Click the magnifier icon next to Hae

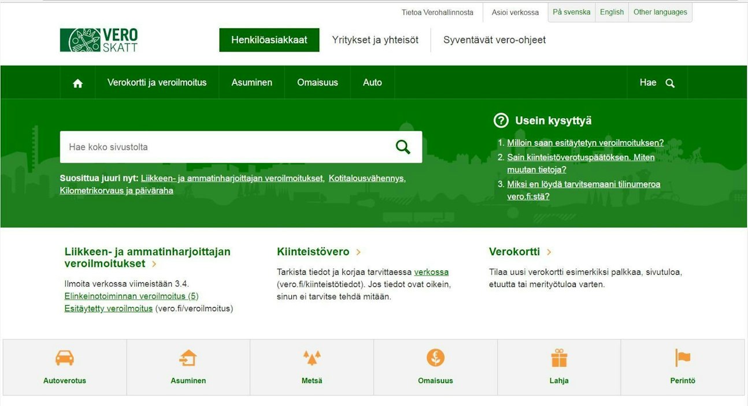[x=670, y=83]
